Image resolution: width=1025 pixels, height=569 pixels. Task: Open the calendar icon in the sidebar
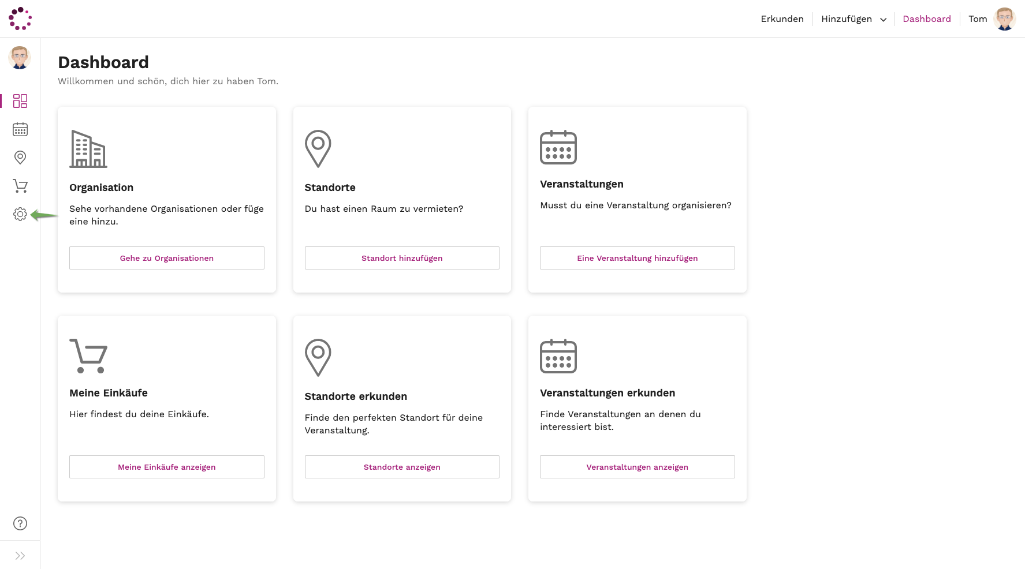20,129
